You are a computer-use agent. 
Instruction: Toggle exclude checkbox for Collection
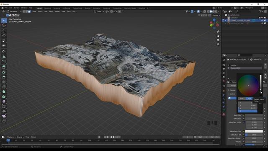point(260,18)
